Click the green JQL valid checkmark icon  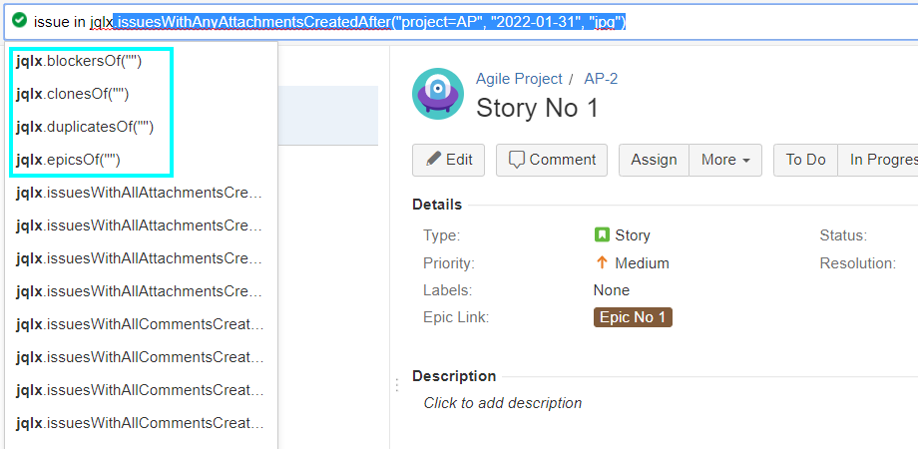tap(19, 21)
